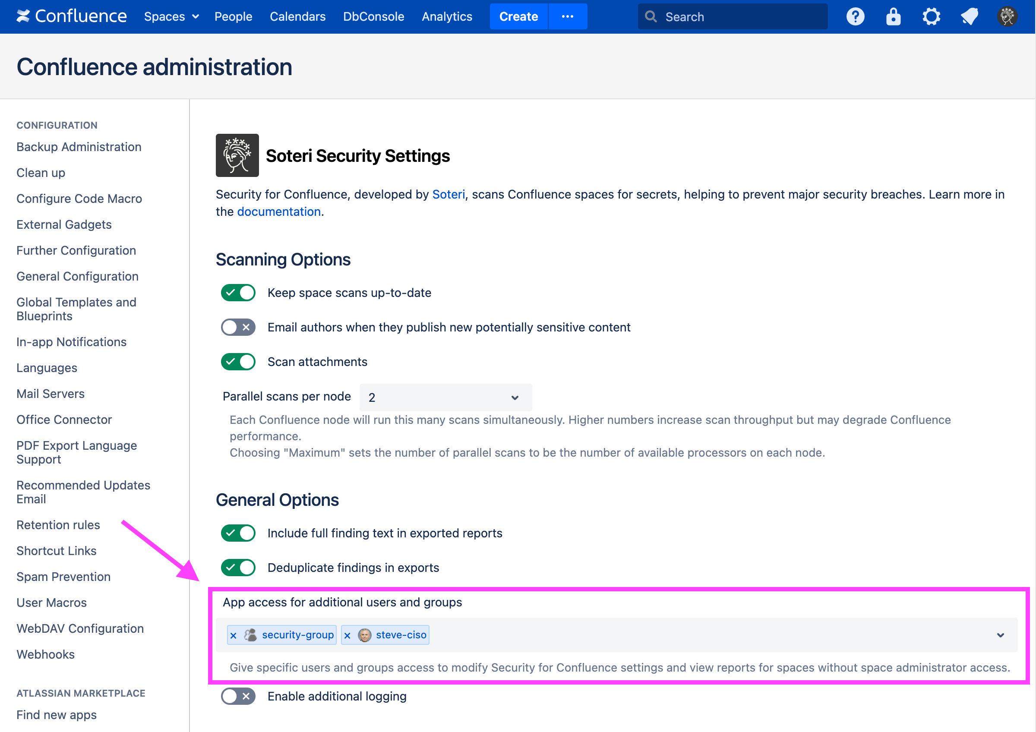Click the notifications flag icon
1036x732 pixels.
(x=969, y=17)
